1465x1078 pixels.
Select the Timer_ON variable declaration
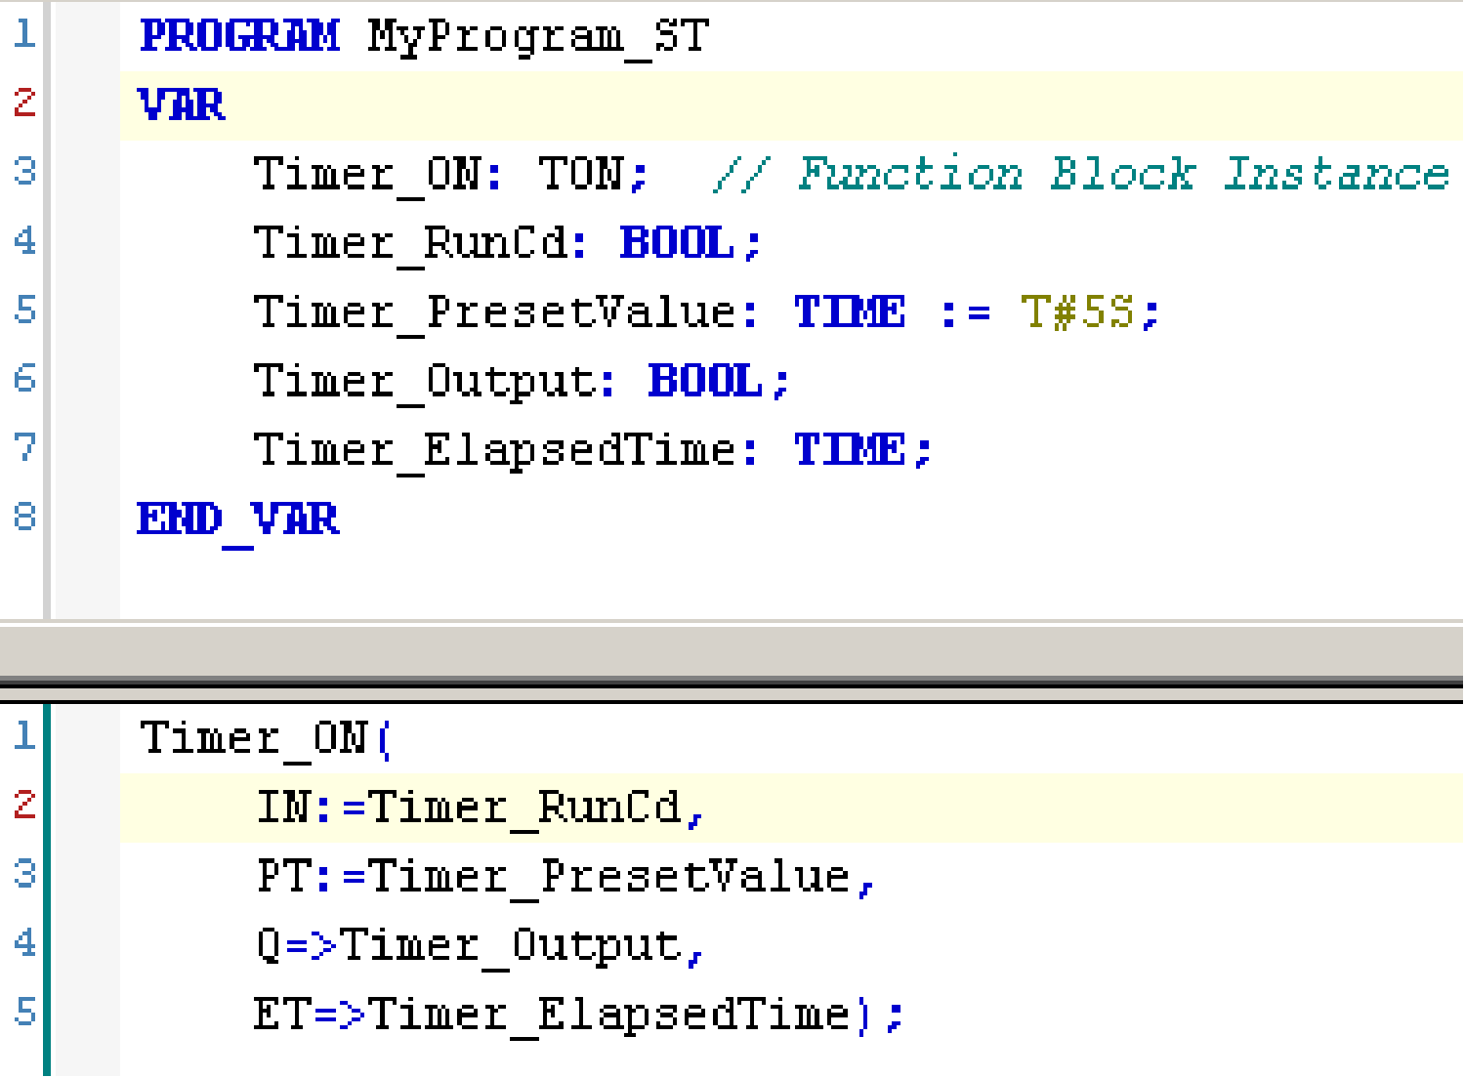(x=367, y=175)
